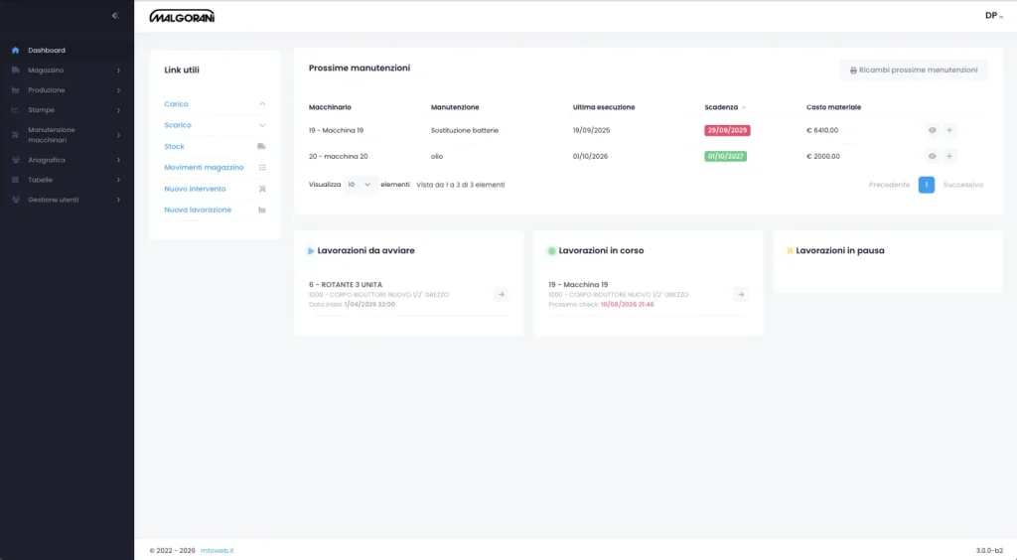Viewport: 1017px width, 560px height.
Task: Expand the Tabelle menu chevron
Action: [119, 180]
